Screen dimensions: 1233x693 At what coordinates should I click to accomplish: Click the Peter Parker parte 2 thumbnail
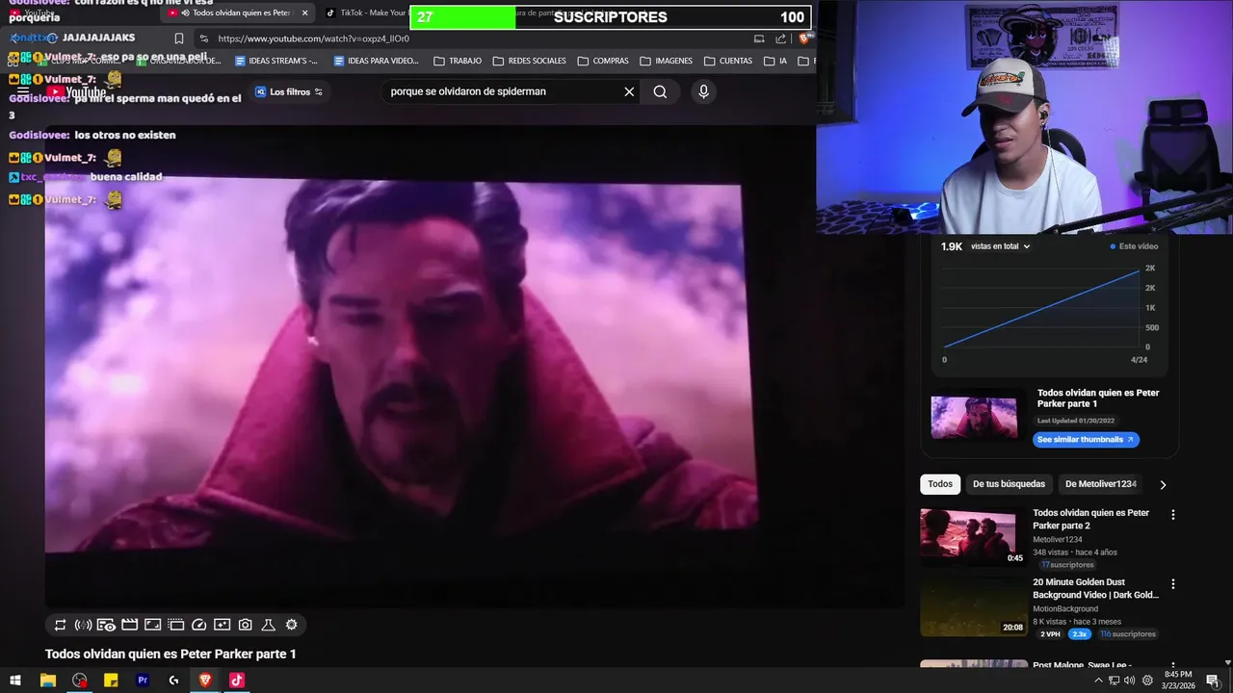(x=973, y=537)
